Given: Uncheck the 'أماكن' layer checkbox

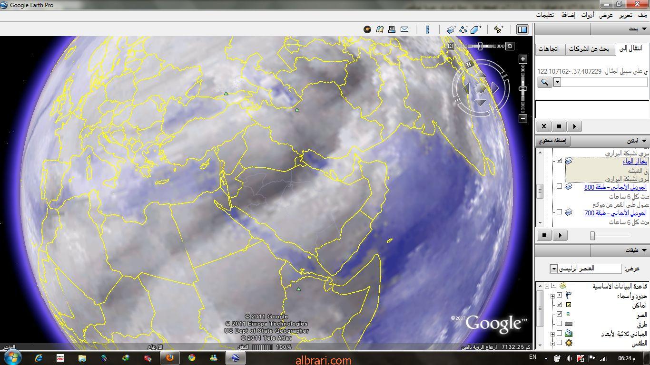Looking at the screenshot, I should coord(560,305).
